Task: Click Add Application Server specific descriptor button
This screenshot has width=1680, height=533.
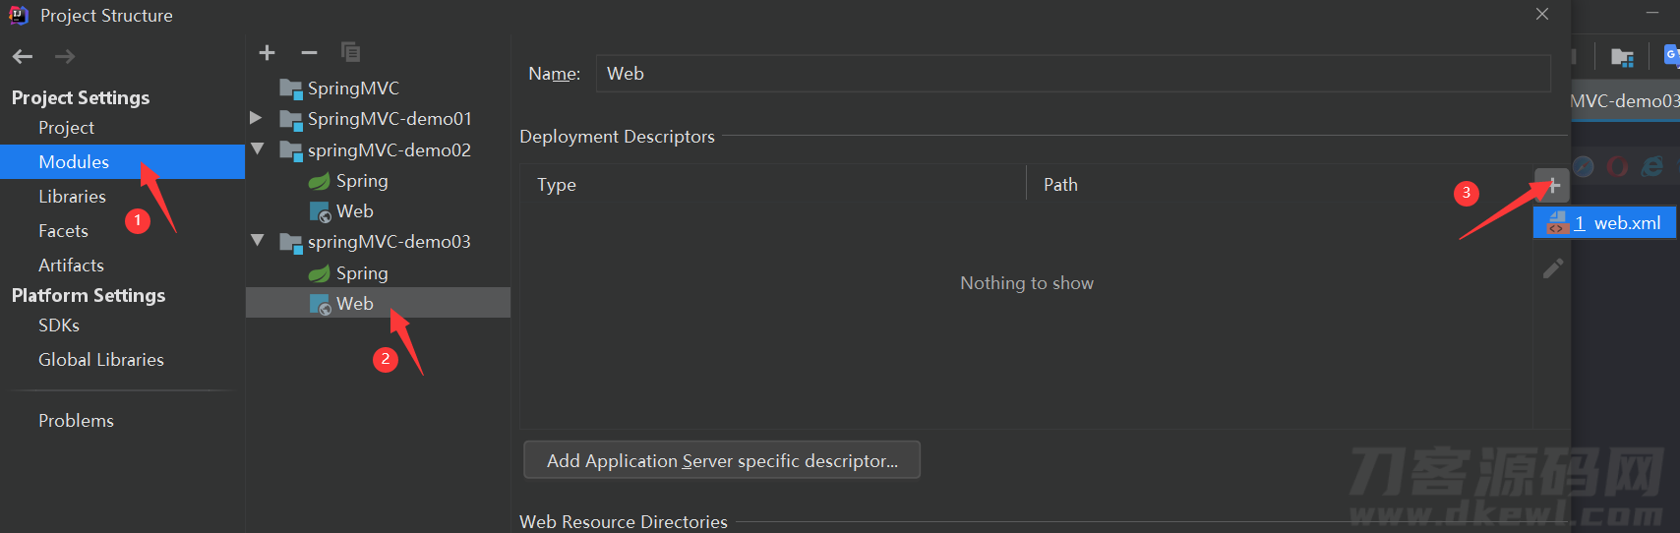Action: 722,460
